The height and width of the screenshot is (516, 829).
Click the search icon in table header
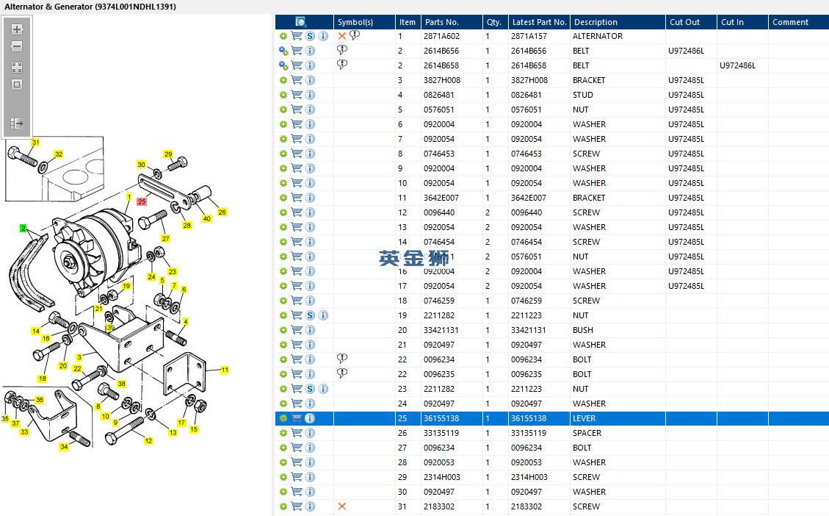(300, 22)
